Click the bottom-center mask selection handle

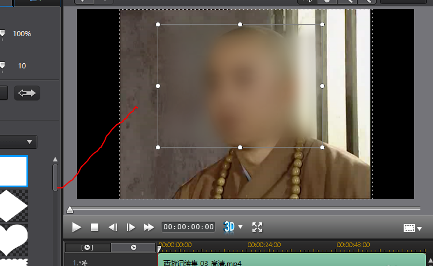point(240,148)
